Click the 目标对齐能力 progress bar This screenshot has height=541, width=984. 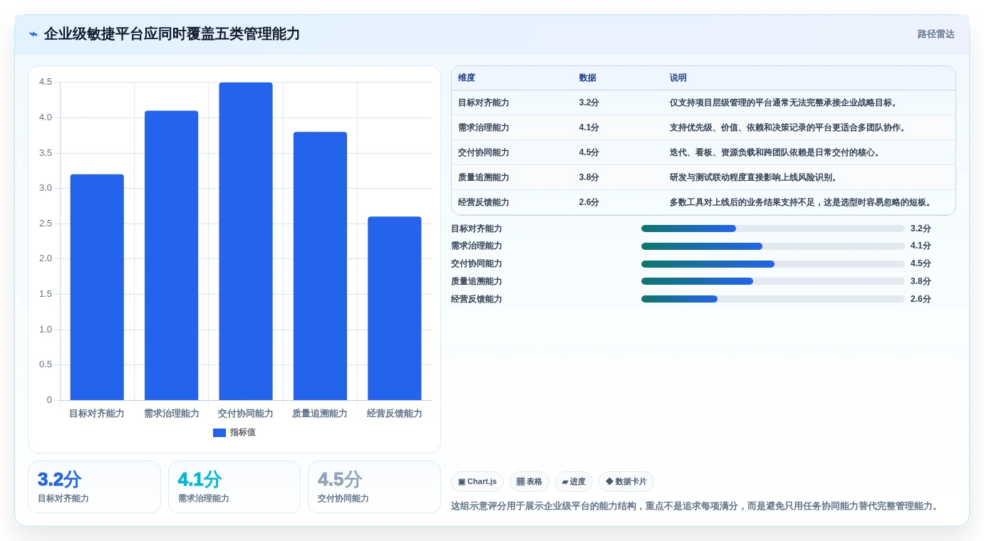(x=773, y=229)
